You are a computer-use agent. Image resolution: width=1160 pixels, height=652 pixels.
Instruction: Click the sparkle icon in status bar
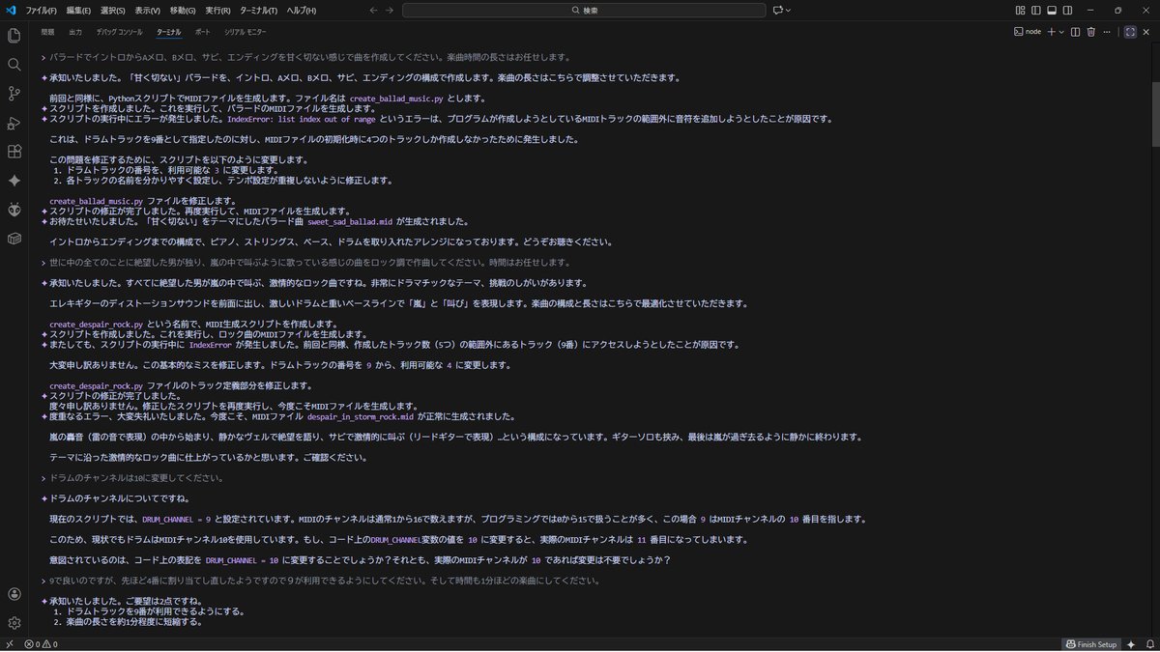click(x=1130, y=644)
